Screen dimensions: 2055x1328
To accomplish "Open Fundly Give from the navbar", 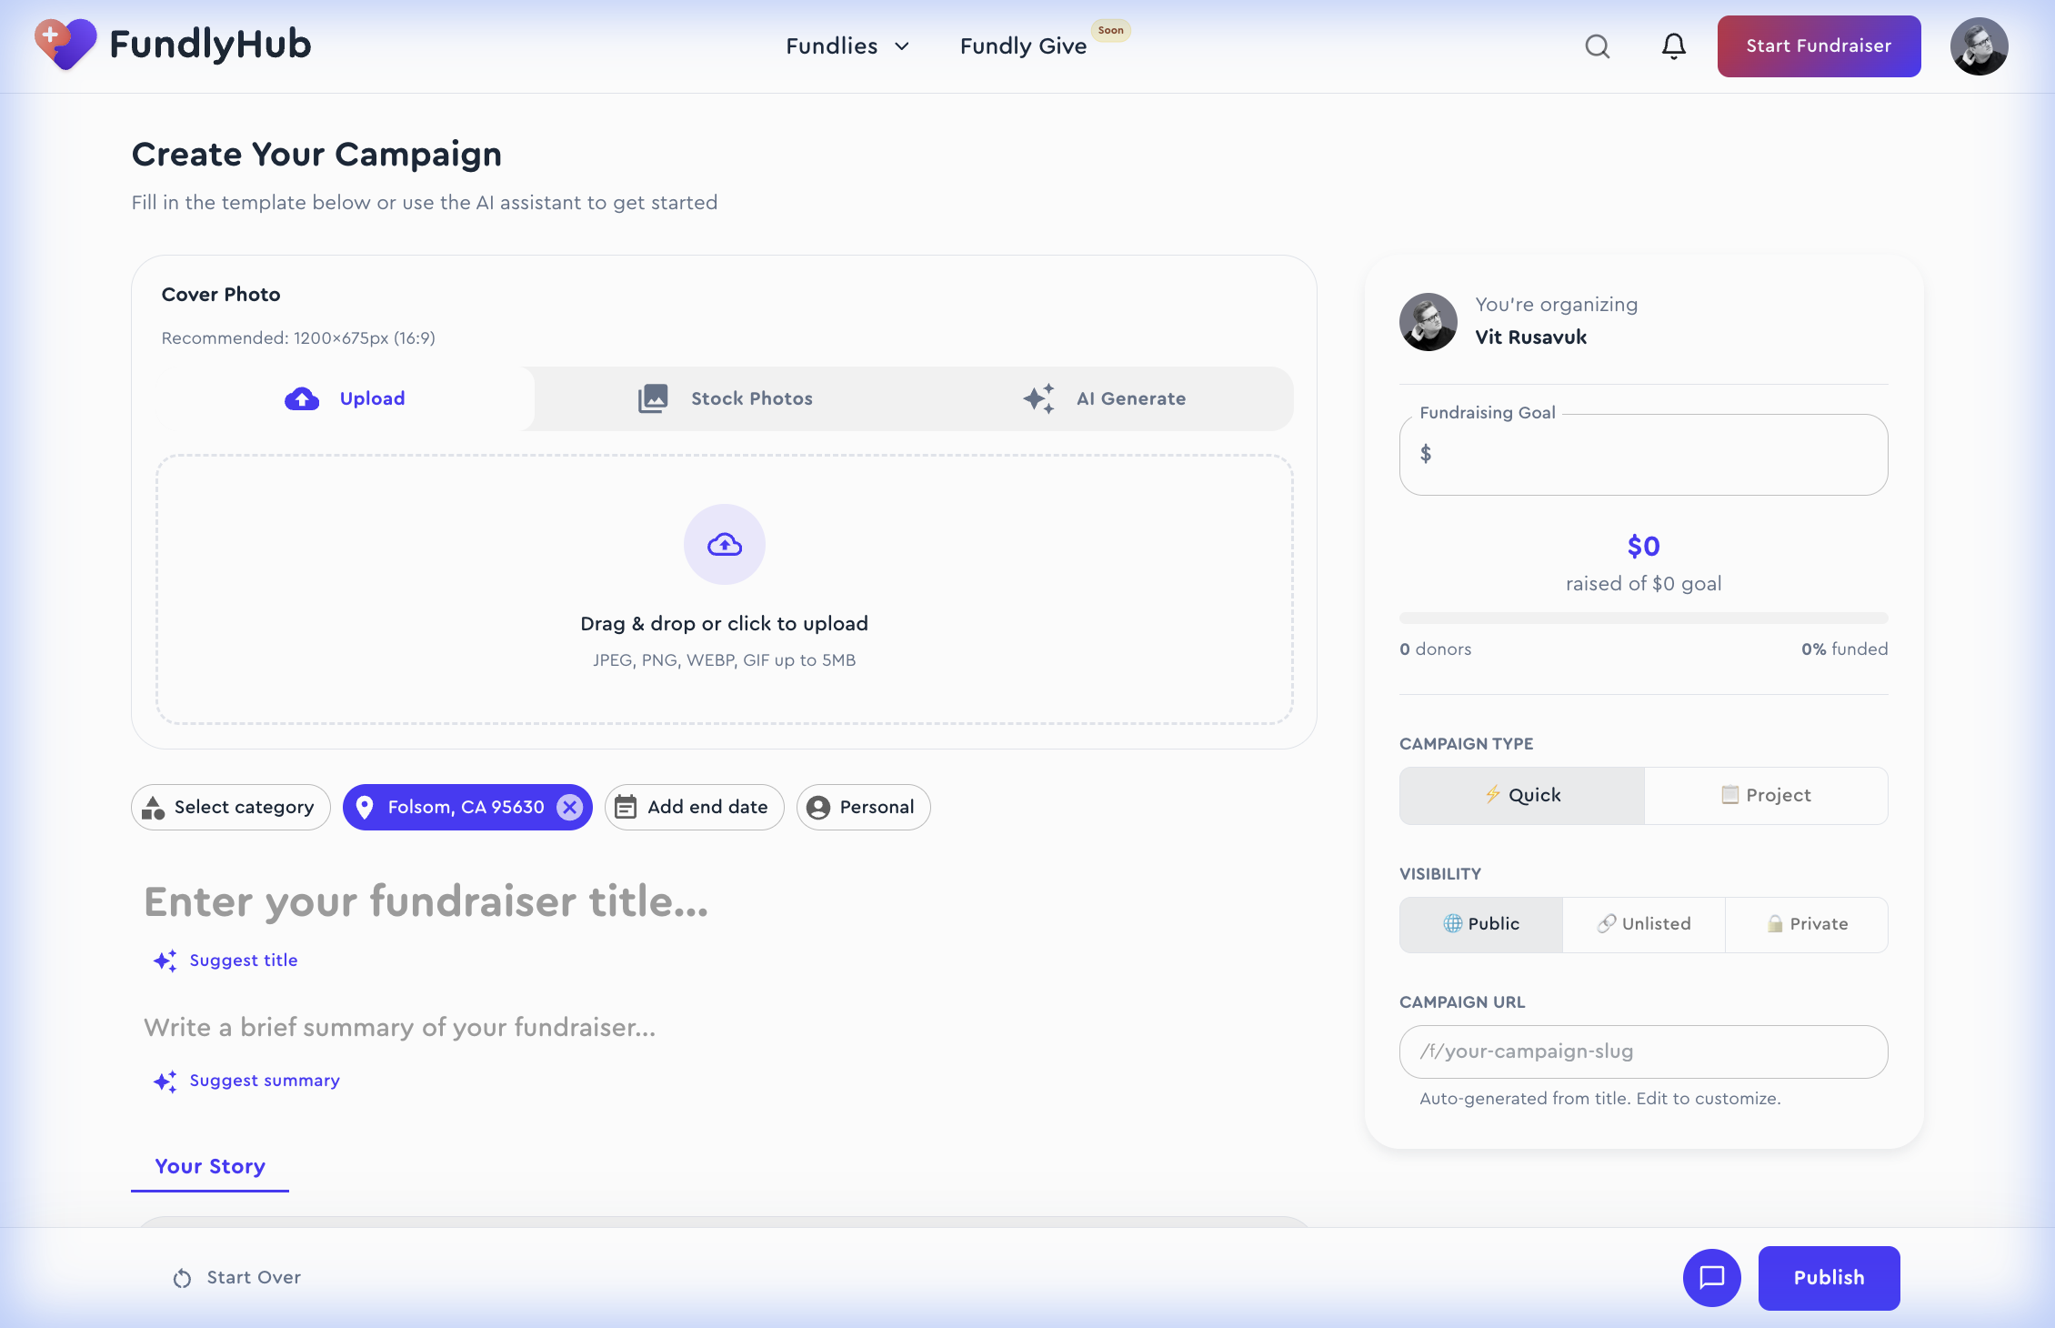I will [1022, 45].
